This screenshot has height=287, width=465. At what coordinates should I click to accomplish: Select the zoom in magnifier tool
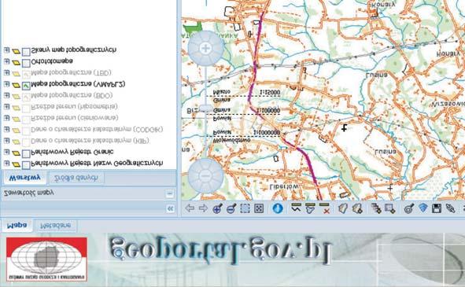(217, 208)
